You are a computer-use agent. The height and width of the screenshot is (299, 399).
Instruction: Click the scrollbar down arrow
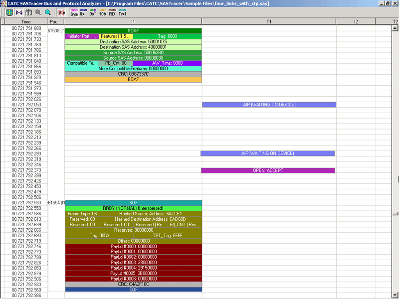pyautogui.click(x=395, y=295)
